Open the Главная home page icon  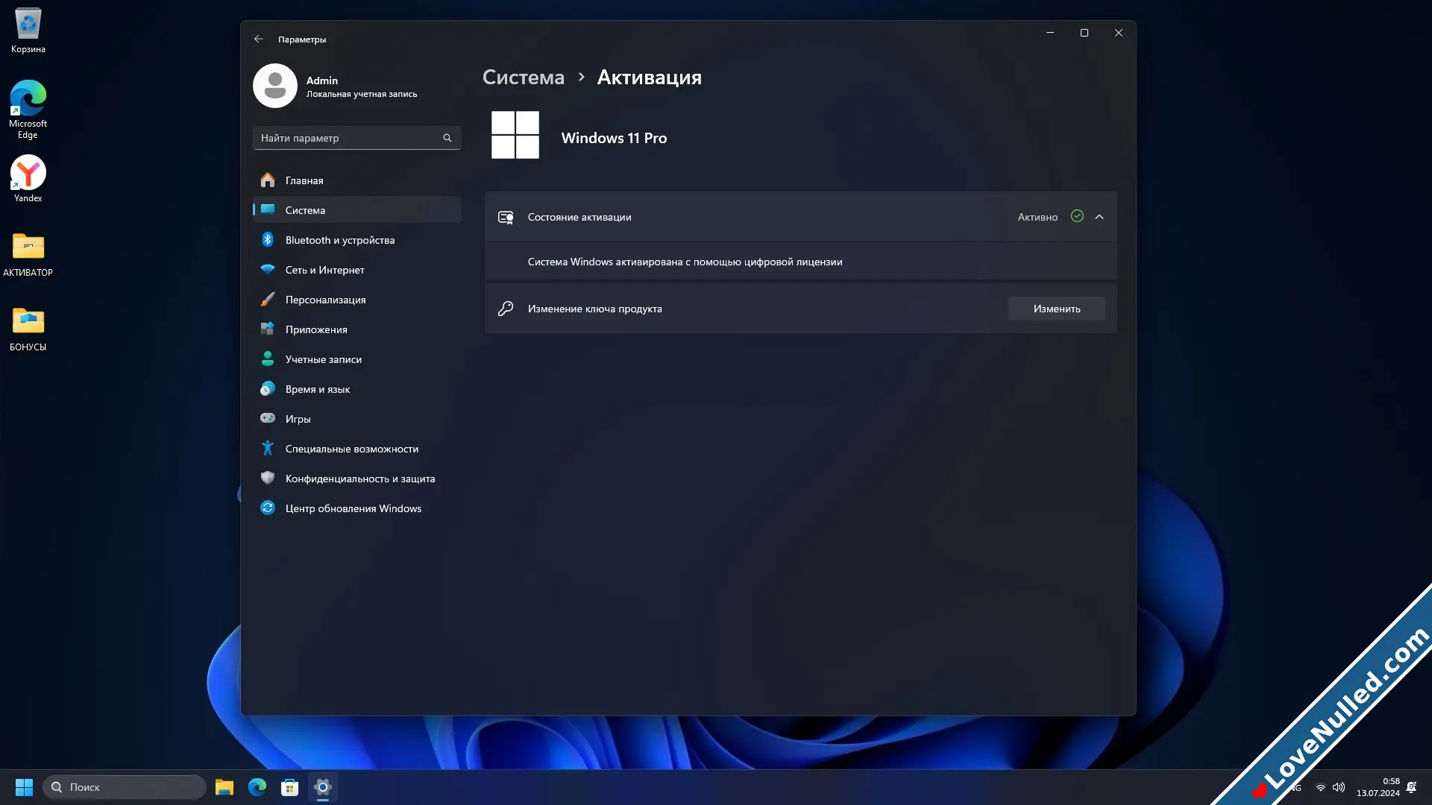click(x=268, y=180)
